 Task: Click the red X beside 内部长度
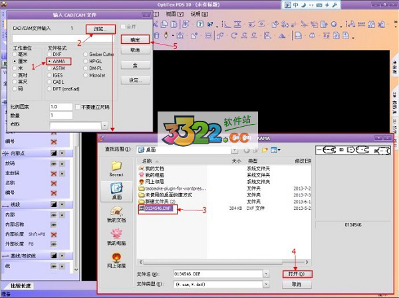53,234
